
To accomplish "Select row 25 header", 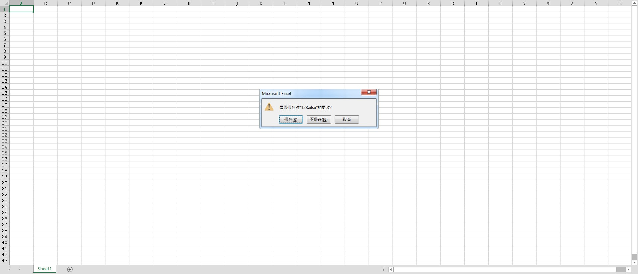I will [x=5, y=153].
